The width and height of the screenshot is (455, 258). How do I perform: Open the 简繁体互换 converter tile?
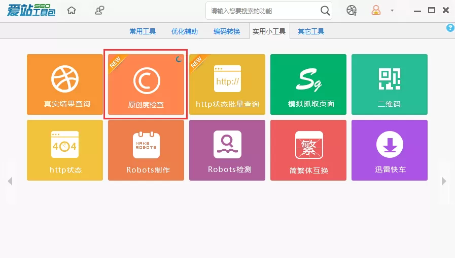308,150
